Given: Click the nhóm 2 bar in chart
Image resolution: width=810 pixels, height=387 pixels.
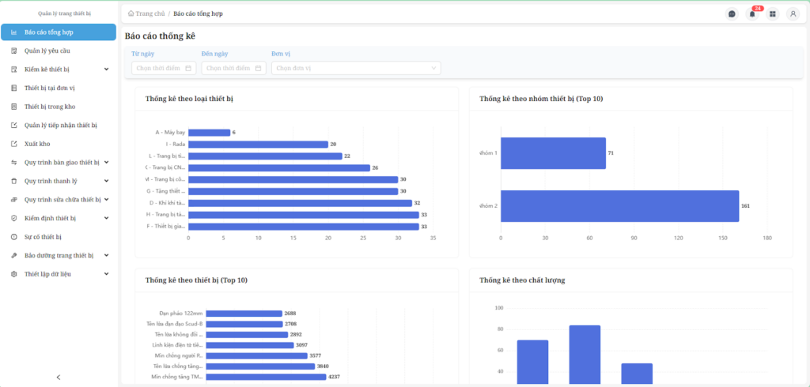Looking at the screenshot, I should 619,206.
